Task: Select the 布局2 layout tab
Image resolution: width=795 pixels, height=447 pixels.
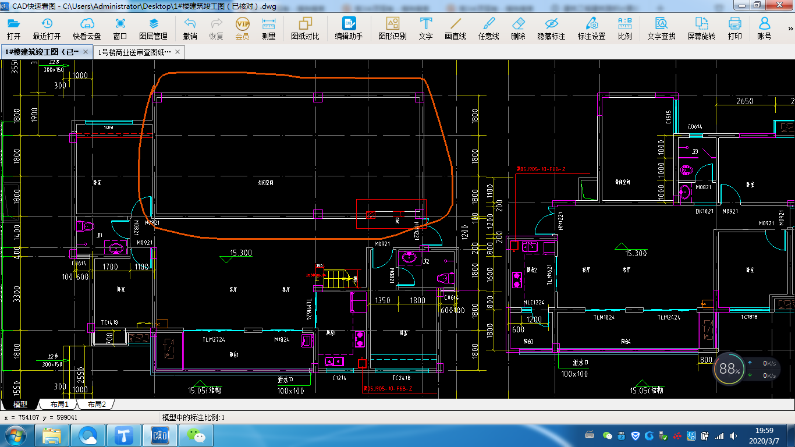Action: coord(97,404)
